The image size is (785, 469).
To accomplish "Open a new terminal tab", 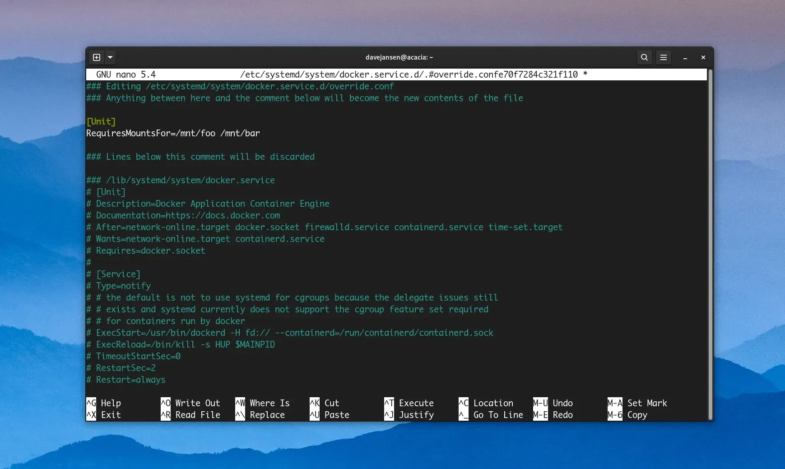I will 96,57.
